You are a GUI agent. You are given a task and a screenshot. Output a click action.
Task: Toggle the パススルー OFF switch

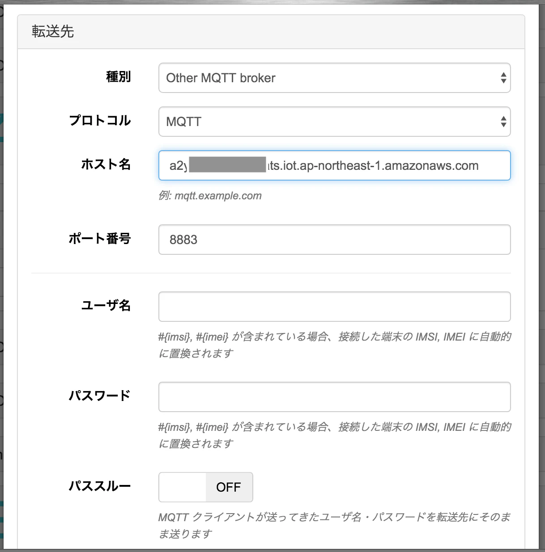206,487
